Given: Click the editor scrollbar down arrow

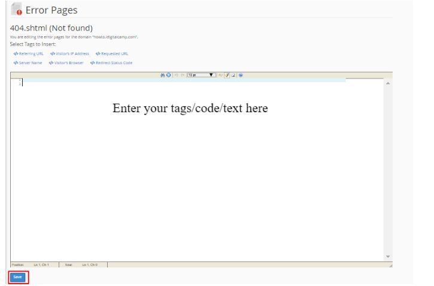Looking at the screenshot, I should tap(388, 257).
